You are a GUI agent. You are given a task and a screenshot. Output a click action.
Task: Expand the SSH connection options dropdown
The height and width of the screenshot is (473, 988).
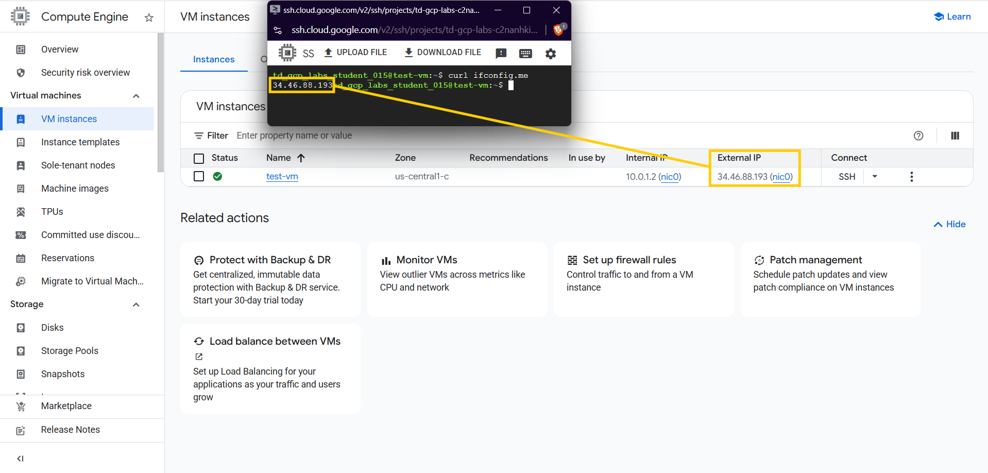[x=874, y=176]
